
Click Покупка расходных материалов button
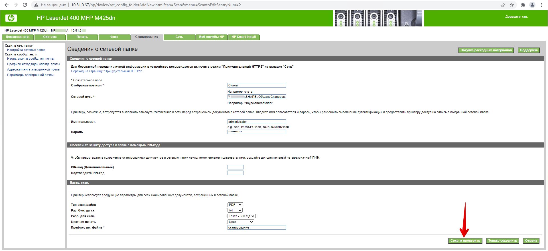486,50
